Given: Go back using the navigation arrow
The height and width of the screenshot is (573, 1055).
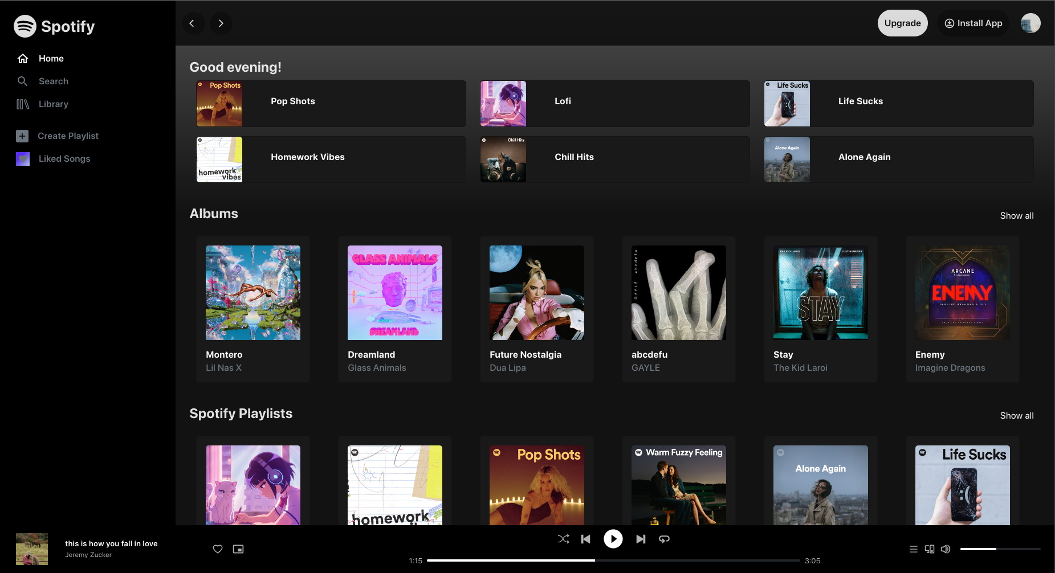Looking at the screenshot, I should [193, 23].
